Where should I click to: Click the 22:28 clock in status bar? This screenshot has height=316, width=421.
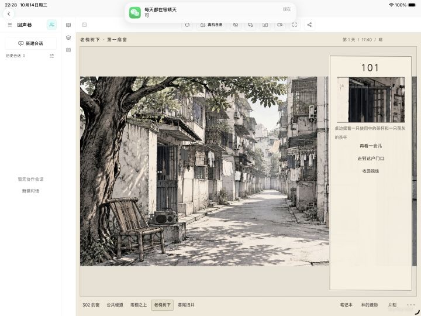point(11,5)
